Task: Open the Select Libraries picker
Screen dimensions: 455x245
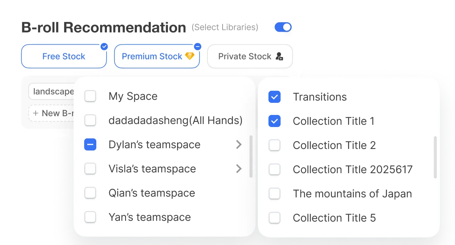Action: click(225, 27)
